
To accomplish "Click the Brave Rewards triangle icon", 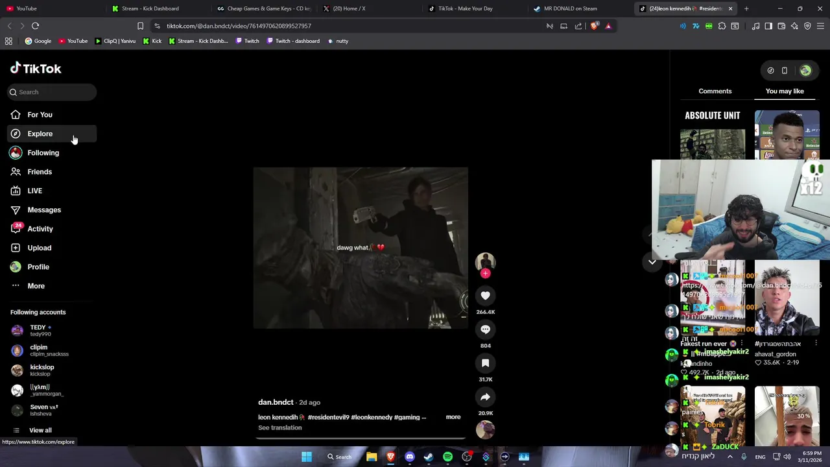I will [x=608, y=26].
